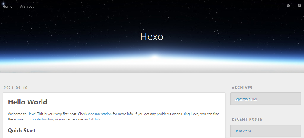
Task: Click the Quick Start heading
Action: click(22, 131)
